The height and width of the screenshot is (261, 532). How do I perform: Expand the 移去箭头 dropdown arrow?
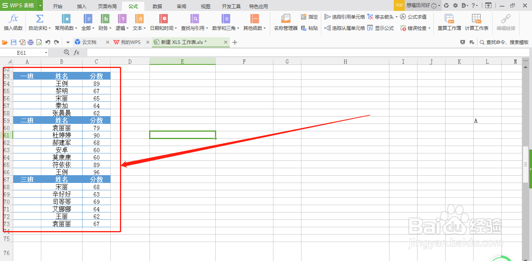396,17
